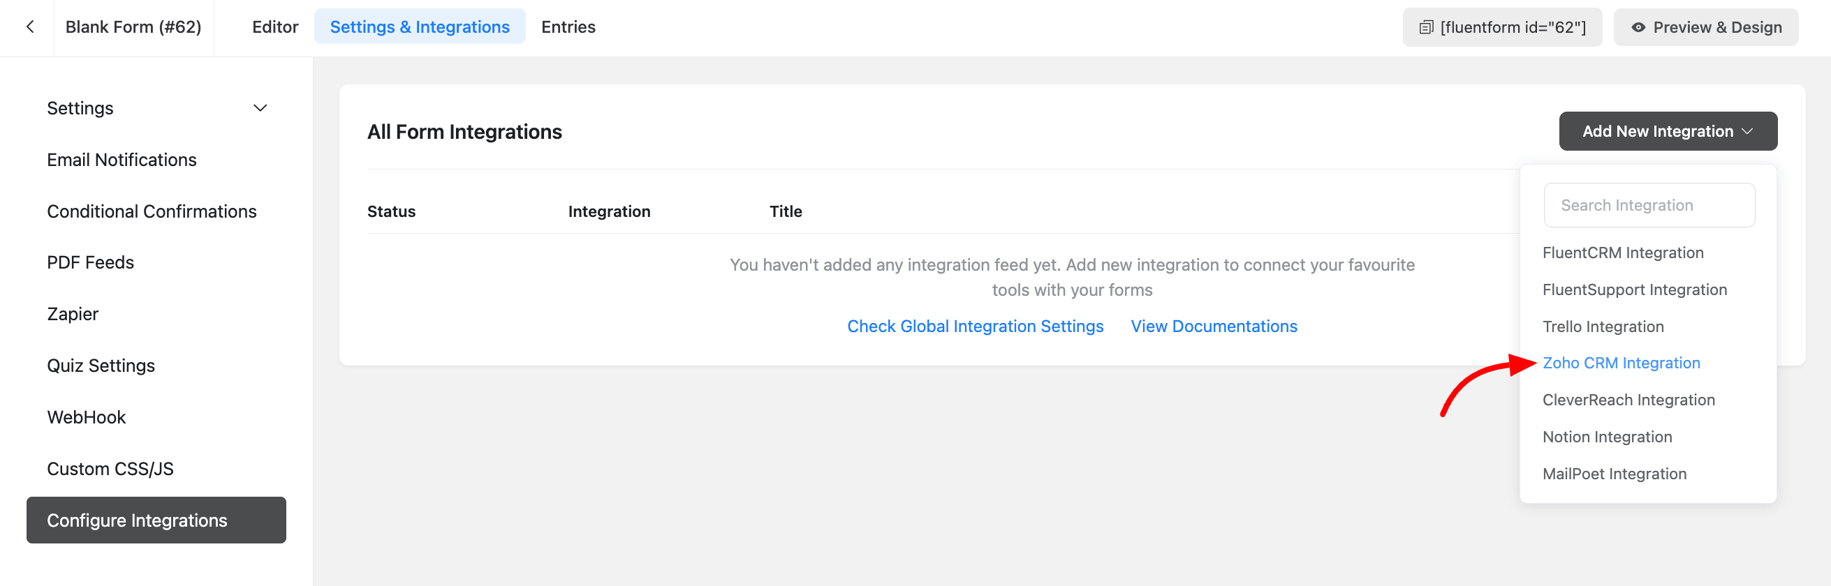This screenshot has height=586, width=1831.
Task: Copy the fluentform shortcode
Action: tap(1501, 27)
